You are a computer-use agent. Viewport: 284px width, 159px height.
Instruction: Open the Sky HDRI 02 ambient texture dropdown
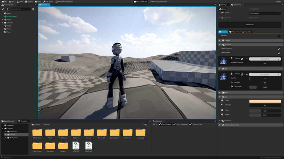[x=265, y=59]
